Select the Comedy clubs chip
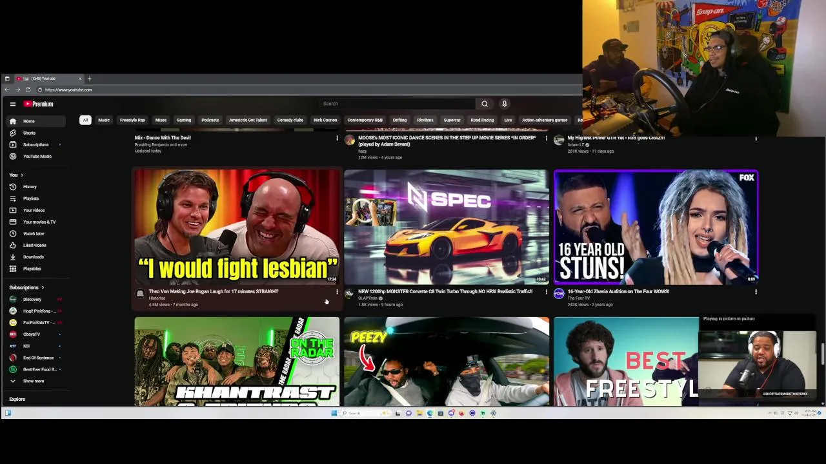Image resolution: width=826 pixels, height=464 pixels. coord(290,120)
